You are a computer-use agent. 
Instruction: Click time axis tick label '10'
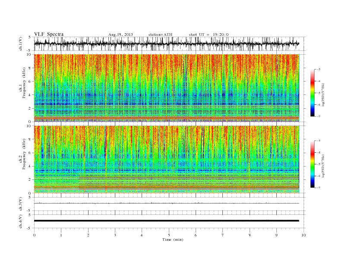click(304, 235)
